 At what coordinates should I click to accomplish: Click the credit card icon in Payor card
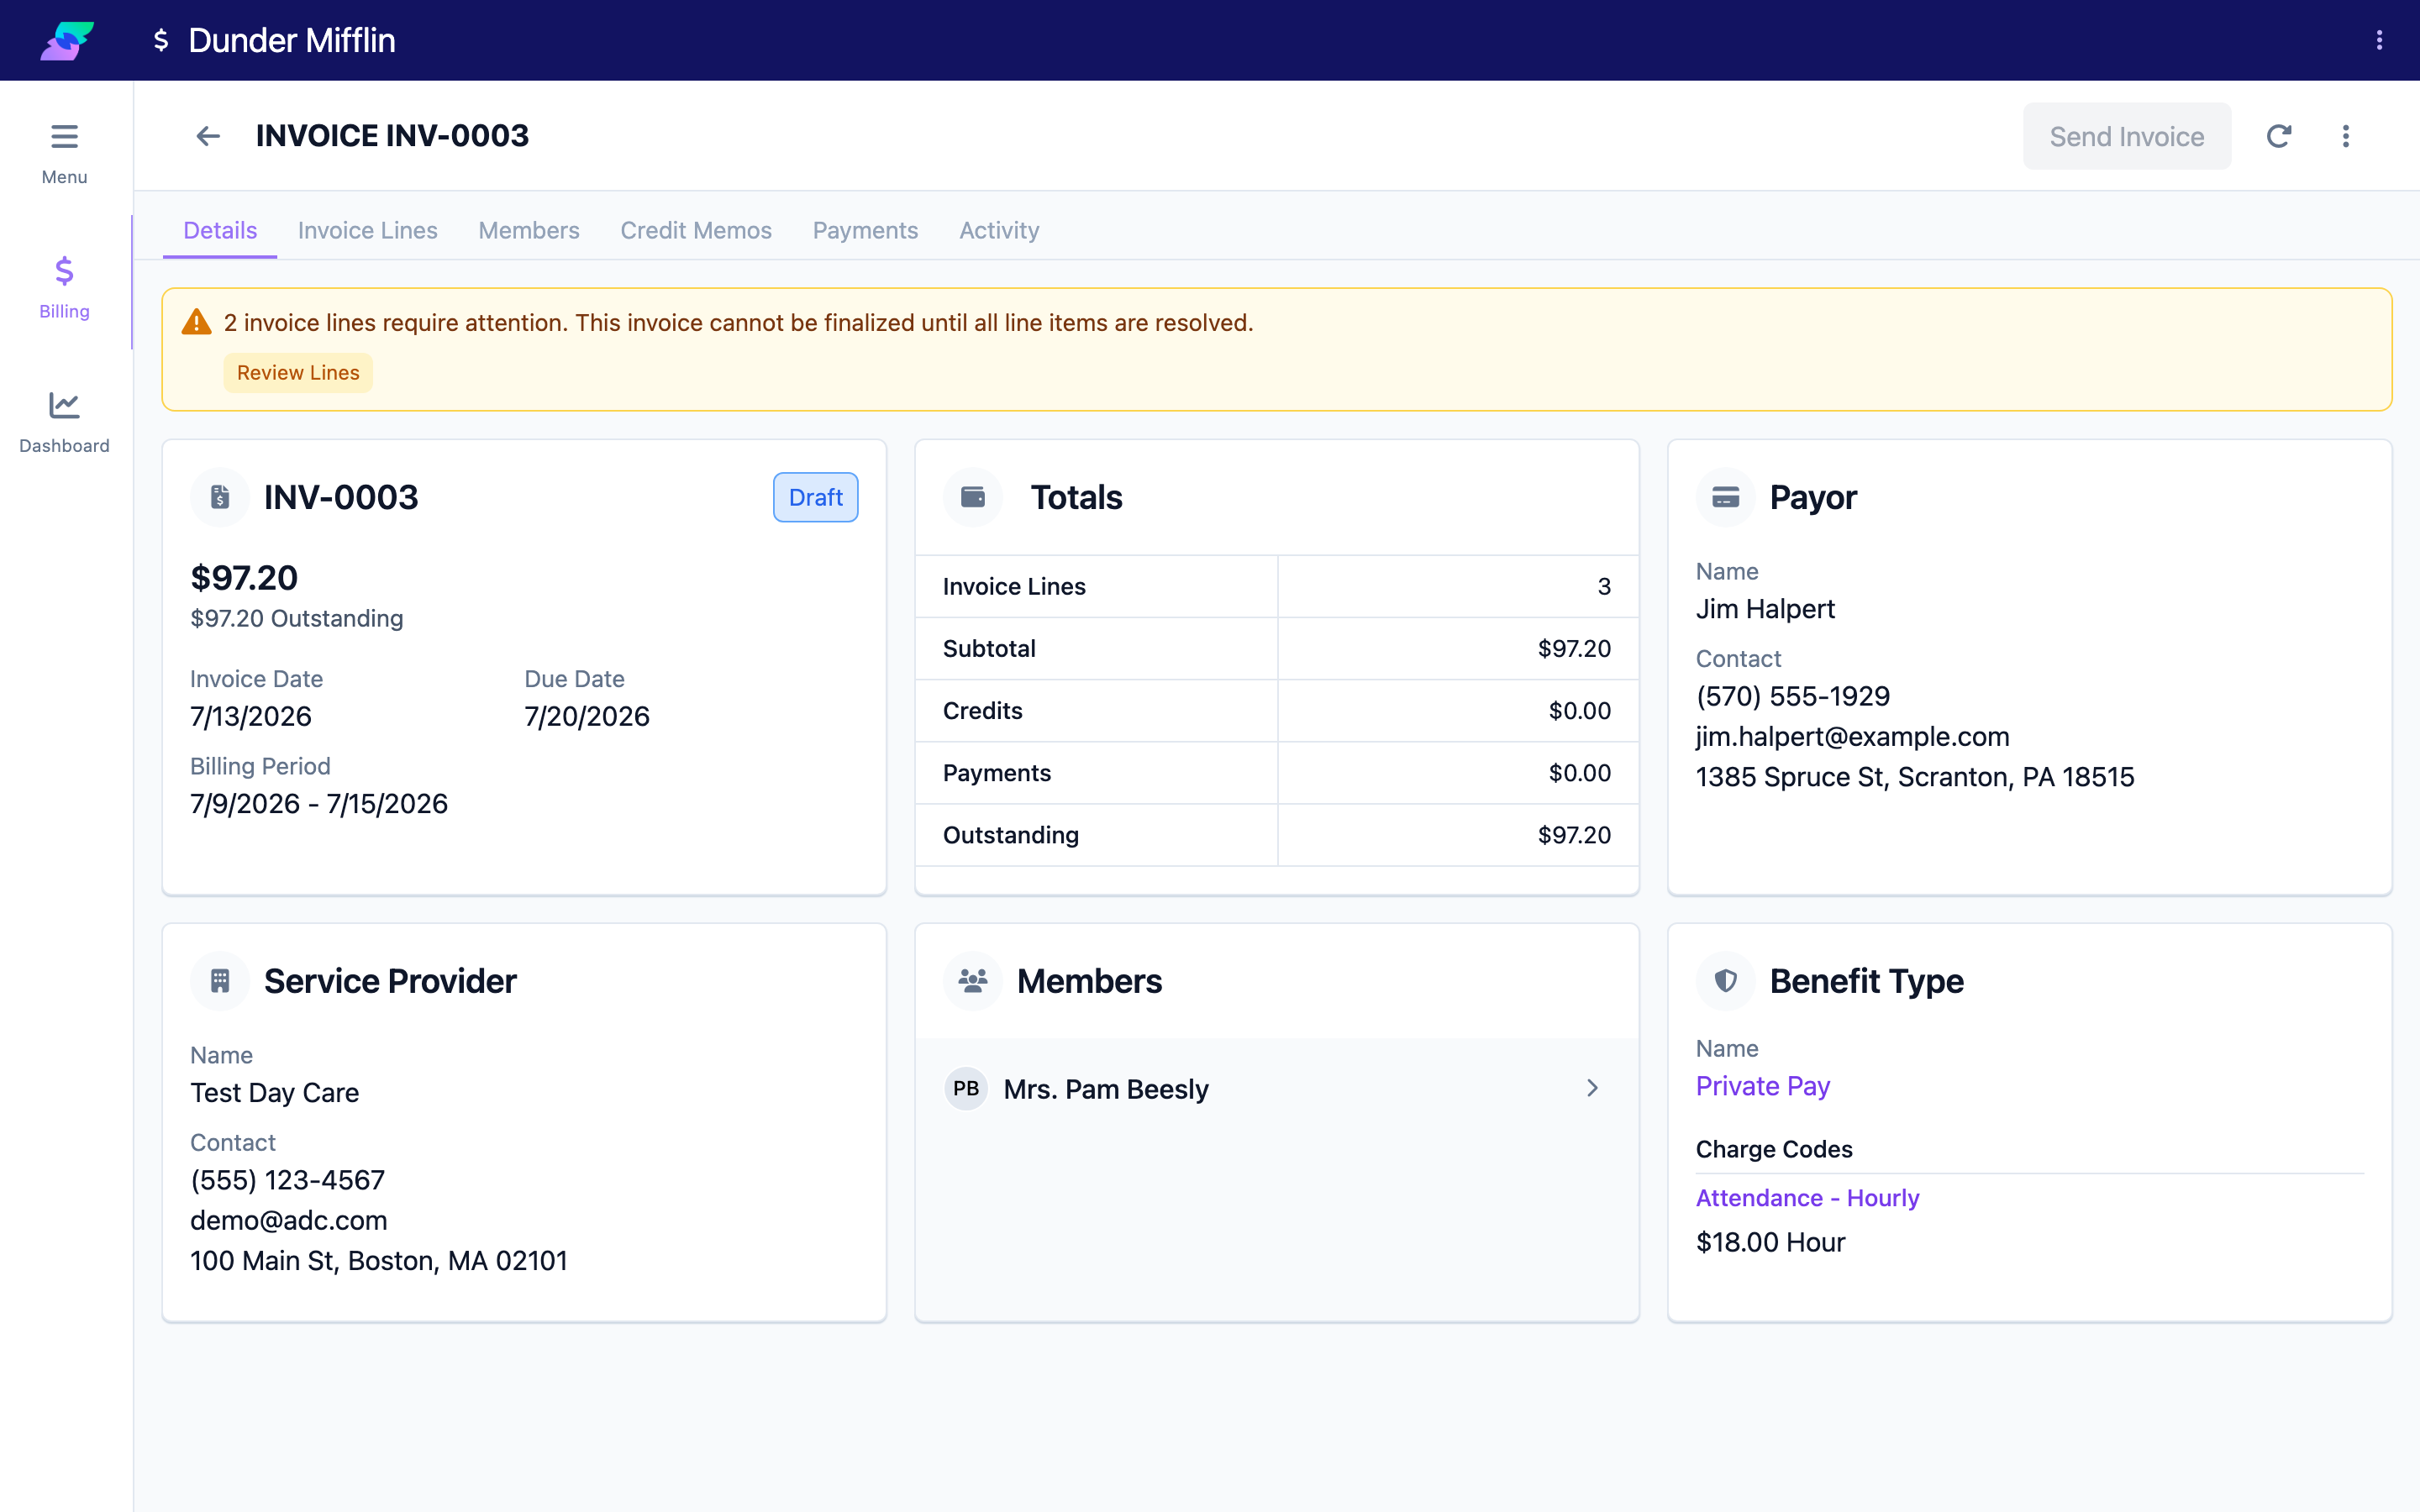point(1725,497)
